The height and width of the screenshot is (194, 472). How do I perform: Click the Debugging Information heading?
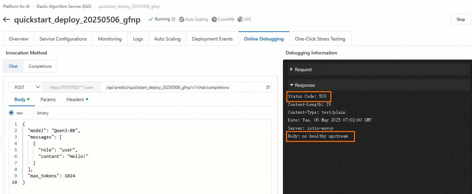[x=311, y=53]
